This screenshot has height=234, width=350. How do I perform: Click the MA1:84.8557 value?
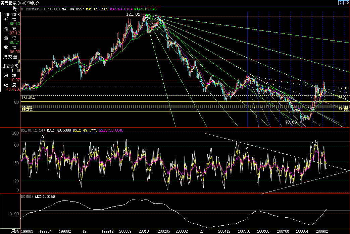pyautogui.click(x=73, y=9)
